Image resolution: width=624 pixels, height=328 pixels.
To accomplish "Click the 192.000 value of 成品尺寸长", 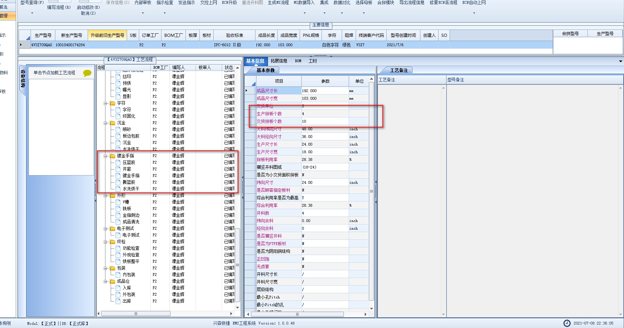I will coord(325,91).
